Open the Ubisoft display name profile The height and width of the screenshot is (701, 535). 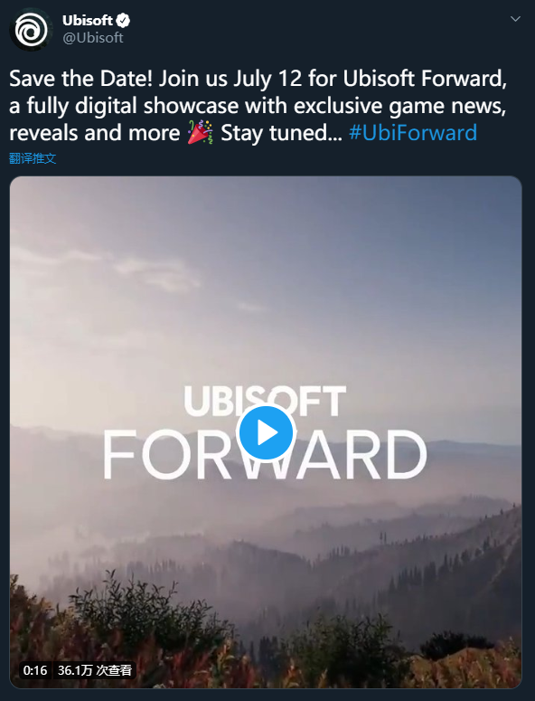(88, 21)
